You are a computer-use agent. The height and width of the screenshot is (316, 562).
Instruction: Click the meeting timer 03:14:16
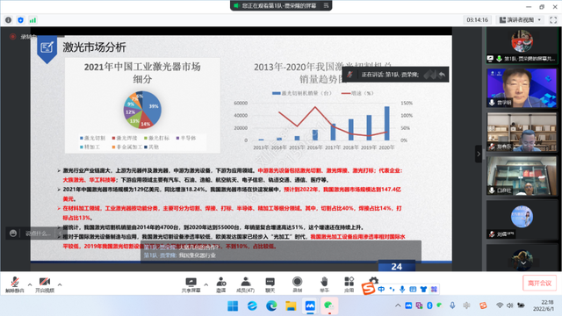coord(477,20)
